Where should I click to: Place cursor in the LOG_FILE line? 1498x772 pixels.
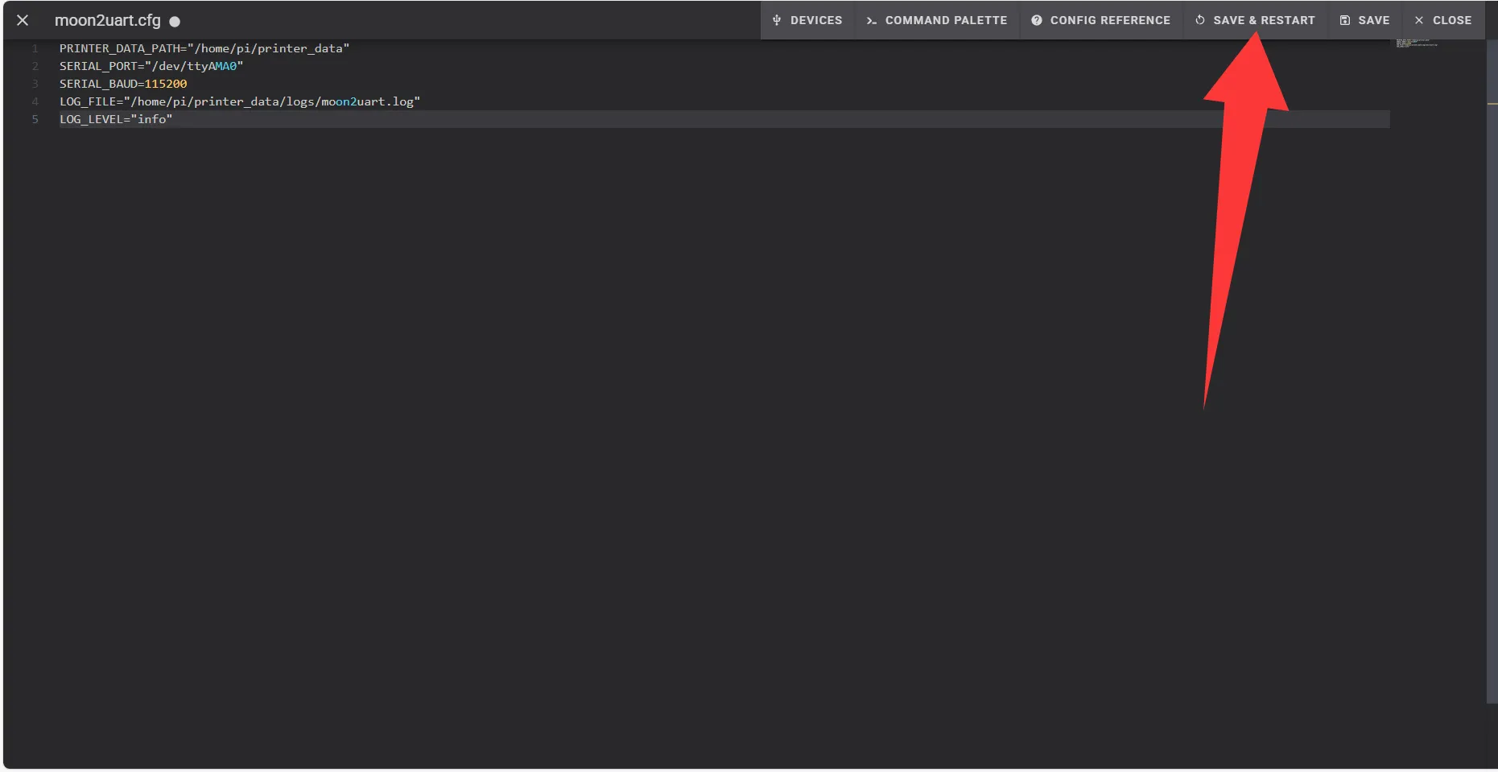pyautogui.click(x=239, y=101)
